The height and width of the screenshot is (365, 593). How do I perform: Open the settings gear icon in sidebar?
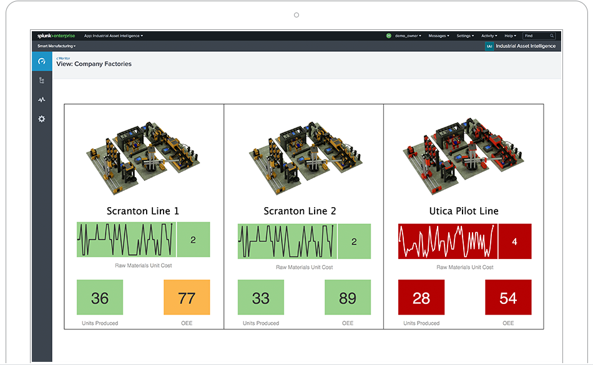pos(42,119)
